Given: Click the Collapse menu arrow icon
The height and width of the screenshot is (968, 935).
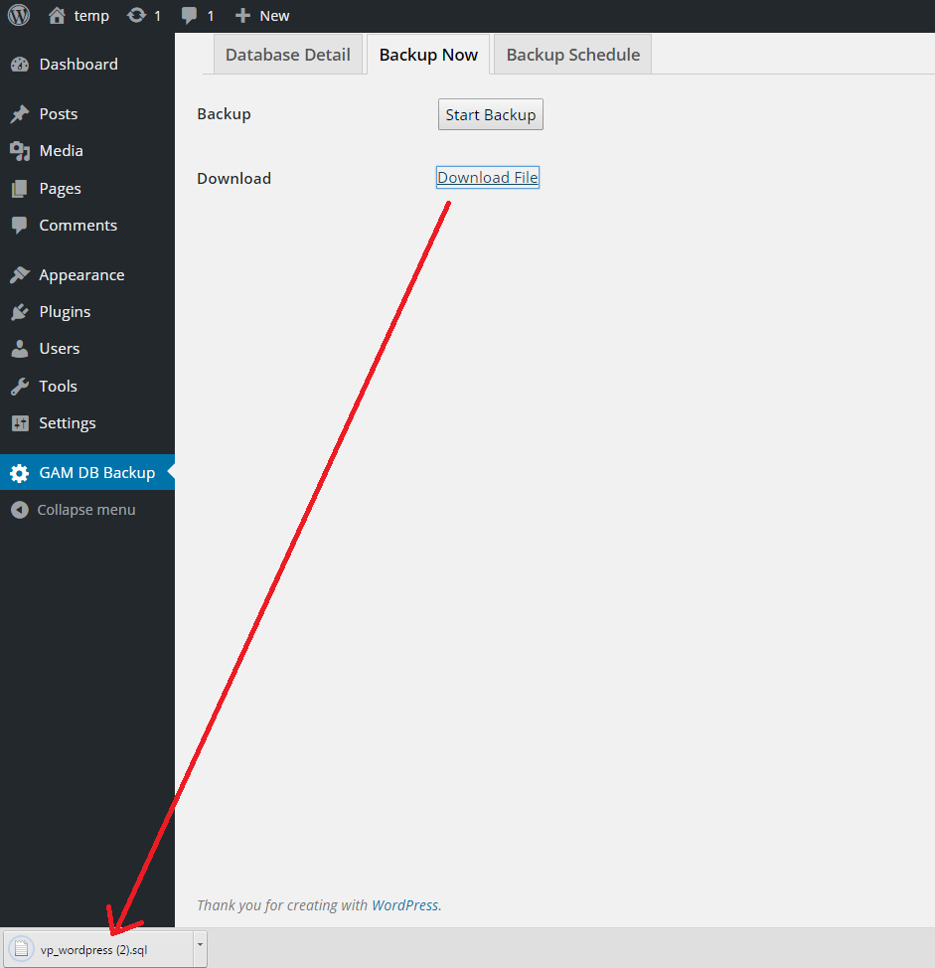Looking at the screenshot, I should point(20,510).
